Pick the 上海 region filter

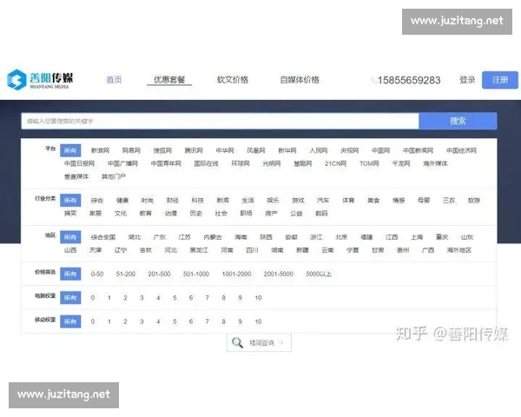tap(417, 237)
